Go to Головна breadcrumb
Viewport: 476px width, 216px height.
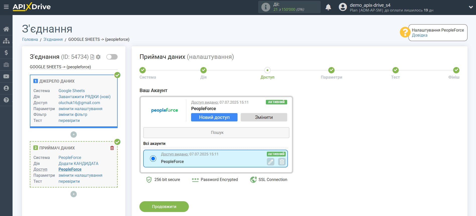[30, 39]
